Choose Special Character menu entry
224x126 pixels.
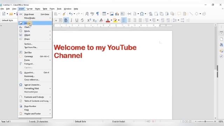click(x=35, y=85)
